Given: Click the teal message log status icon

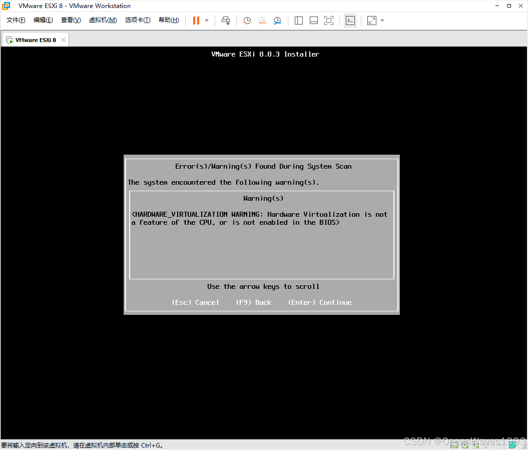Looking at the screenshot, I should (513, 445).
